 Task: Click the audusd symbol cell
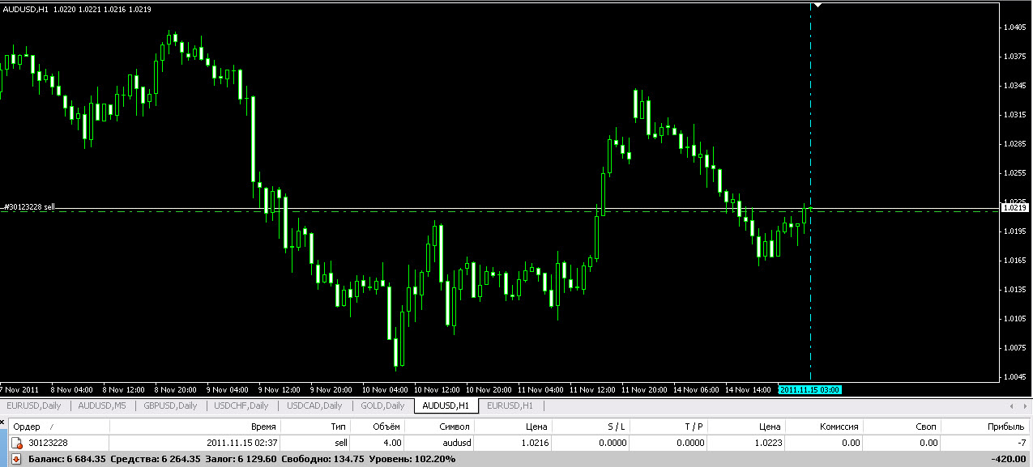(x=457, y=443)
